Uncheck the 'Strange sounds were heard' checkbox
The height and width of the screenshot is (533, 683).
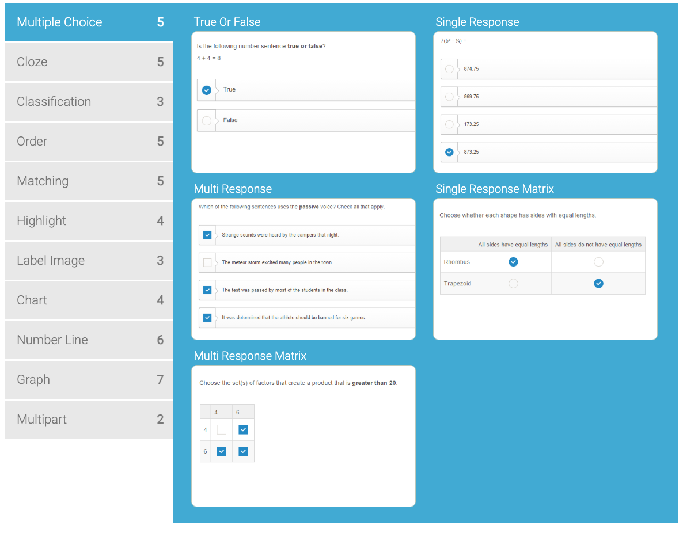207,235
